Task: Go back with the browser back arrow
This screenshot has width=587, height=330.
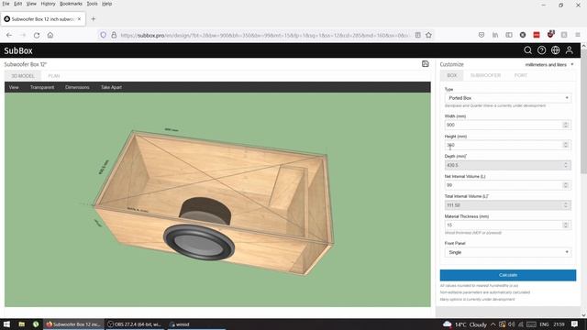Action: (x=9, y=35)
